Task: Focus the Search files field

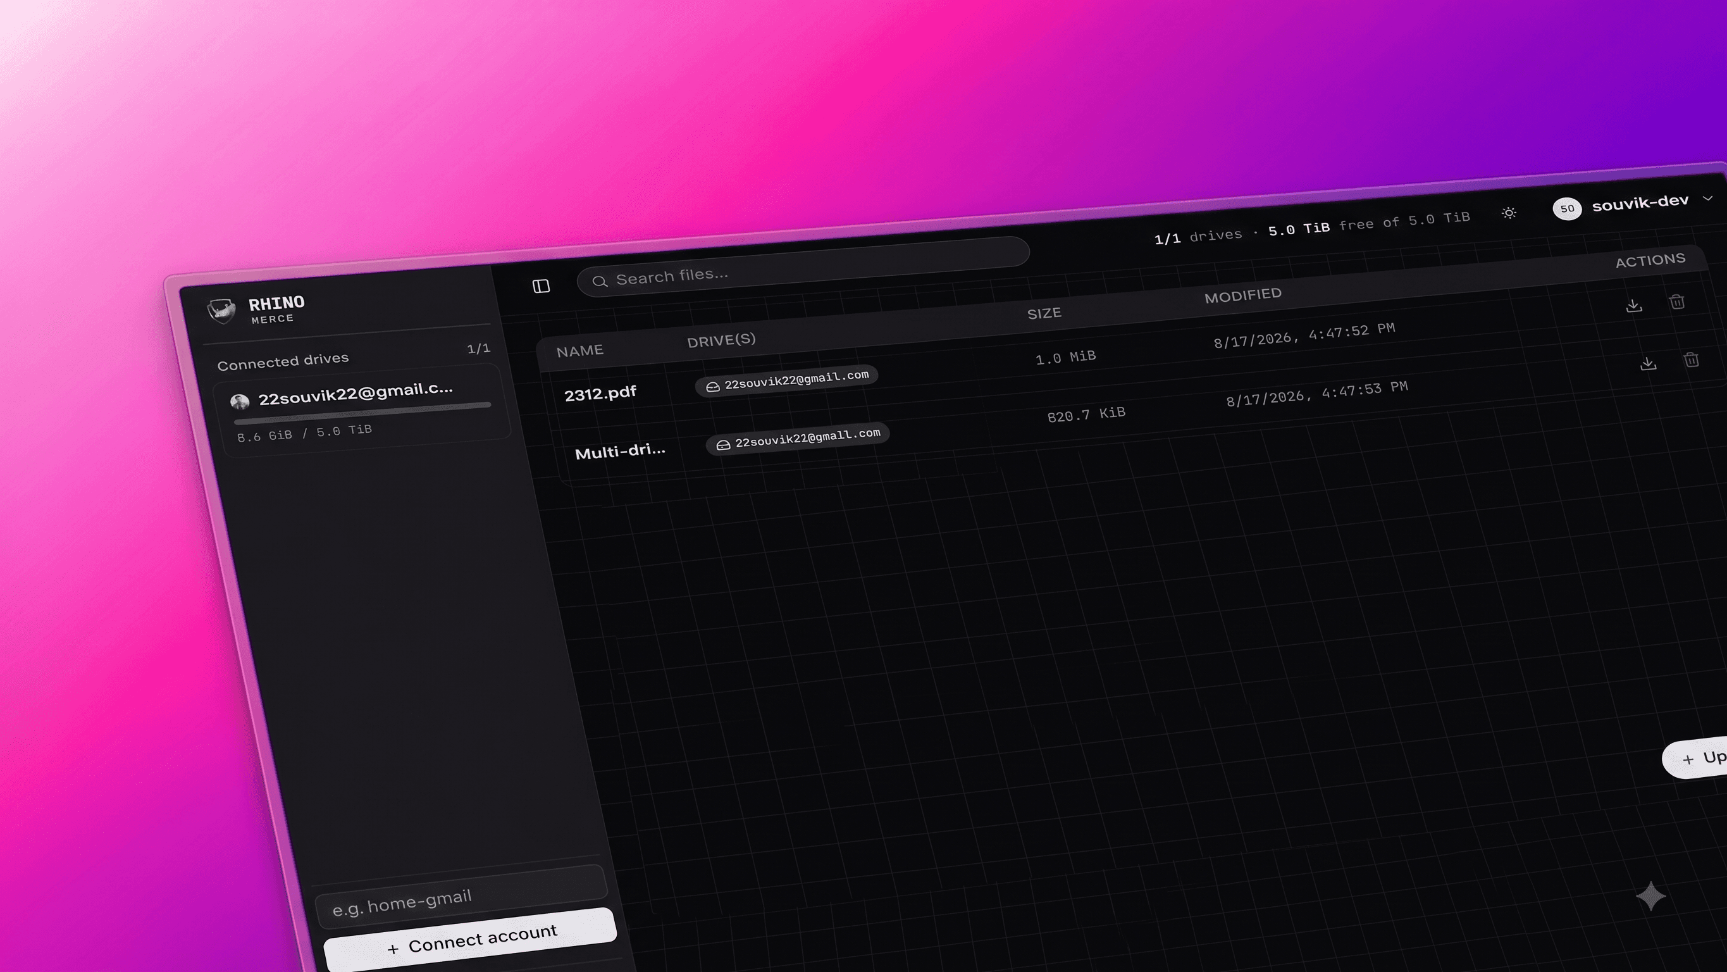Action: pos(803,266)
